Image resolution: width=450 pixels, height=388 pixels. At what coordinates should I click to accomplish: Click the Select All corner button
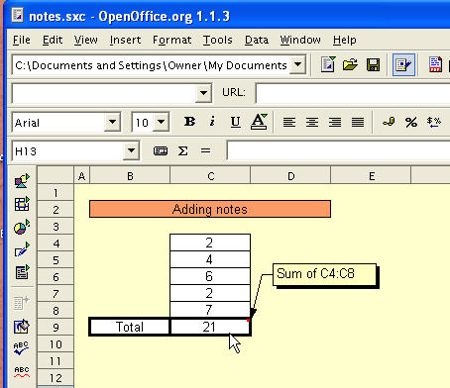coord(56,175)
